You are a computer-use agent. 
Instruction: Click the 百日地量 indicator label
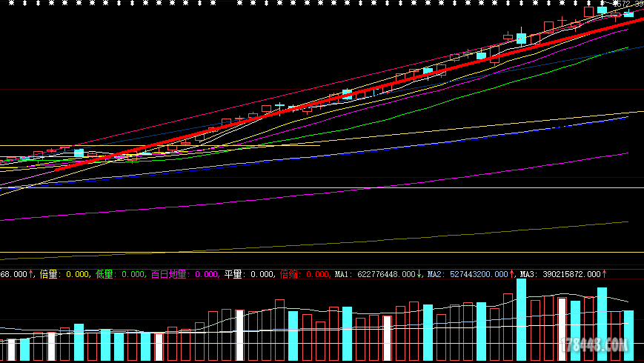(x=169, y=274)
